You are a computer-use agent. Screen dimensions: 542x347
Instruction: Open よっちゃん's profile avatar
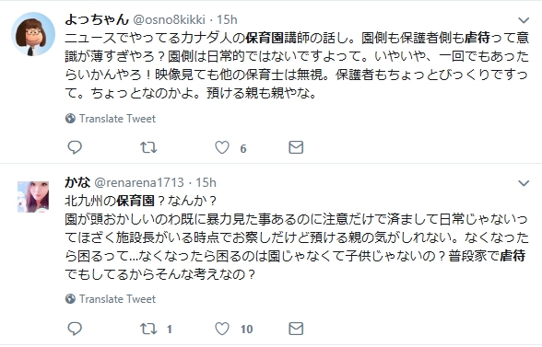tap(33, 34)
